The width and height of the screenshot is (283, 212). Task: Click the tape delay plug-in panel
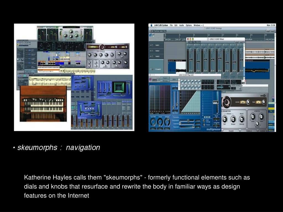tap(90, 110)
